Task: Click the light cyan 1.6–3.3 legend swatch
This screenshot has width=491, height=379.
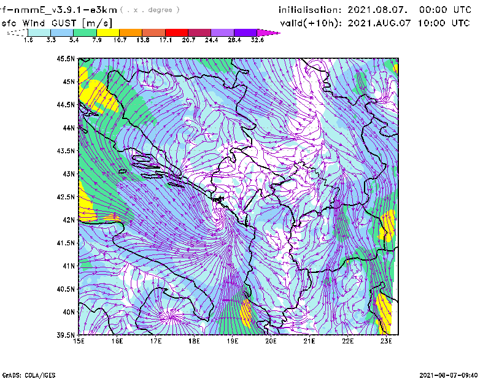Action: [x=39, y=33]
